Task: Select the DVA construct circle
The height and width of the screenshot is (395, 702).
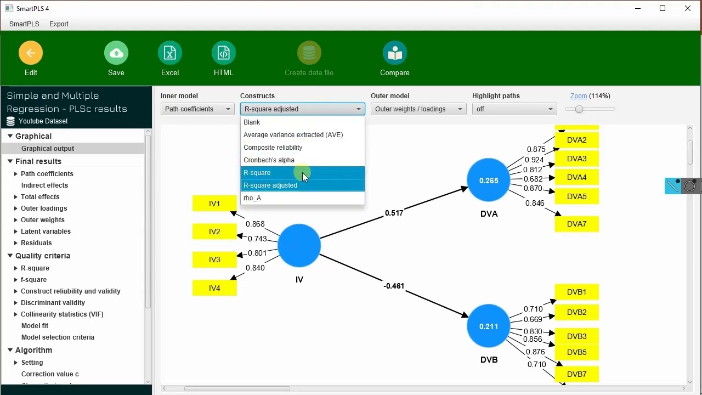Action: pos(489,180)
